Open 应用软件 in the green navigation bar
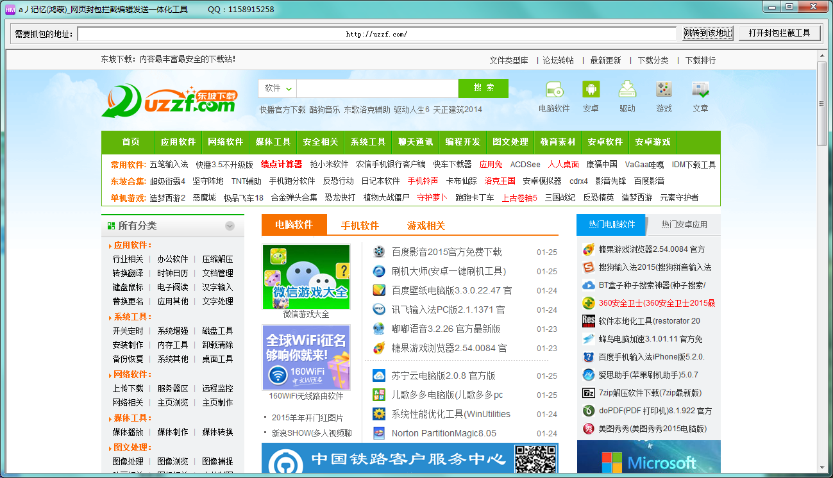This screenshot has height=478, width=833. coord(178,142)
